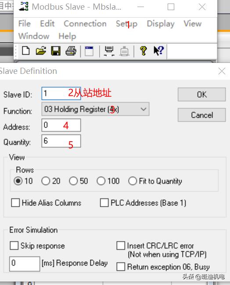Tick Return exception 06, Busy checkbox
Viewport: 230px width, 285px height.
click(121, 267)
